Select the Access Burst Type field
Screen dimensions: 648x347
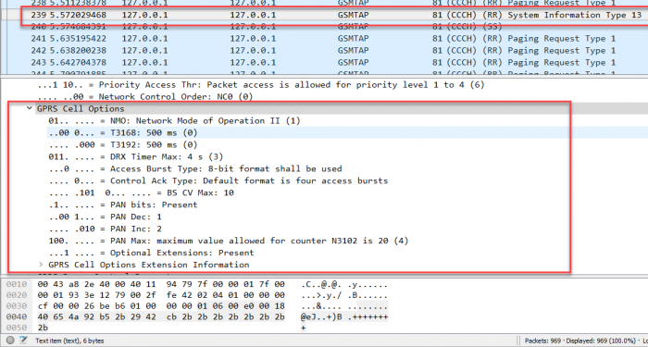tap(195, 169)
